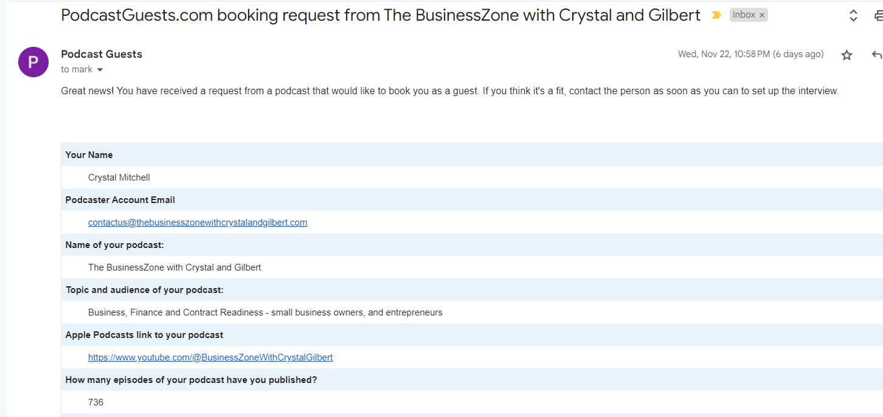The height and width of the screenshot is (417, 883).
Task: Open the purple P sender avatar
Action: point(33,62)
